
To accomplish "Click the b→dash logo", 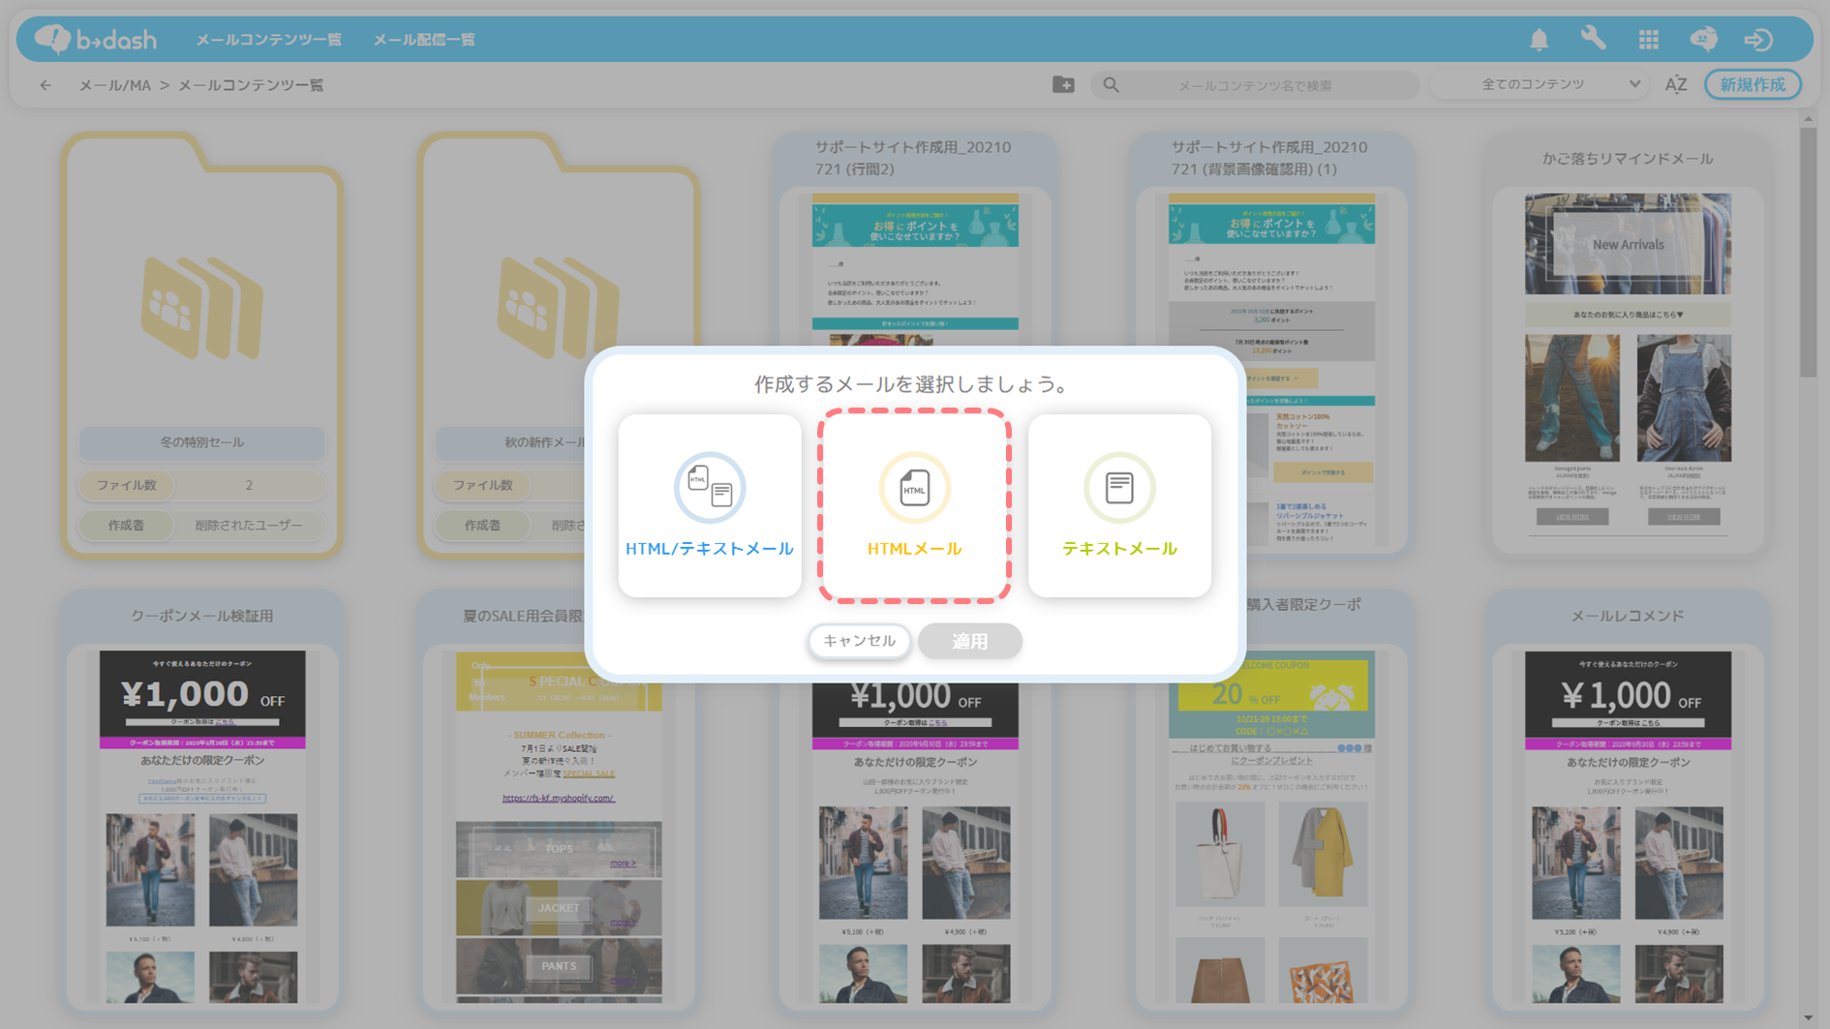I will tap(95, 40).
